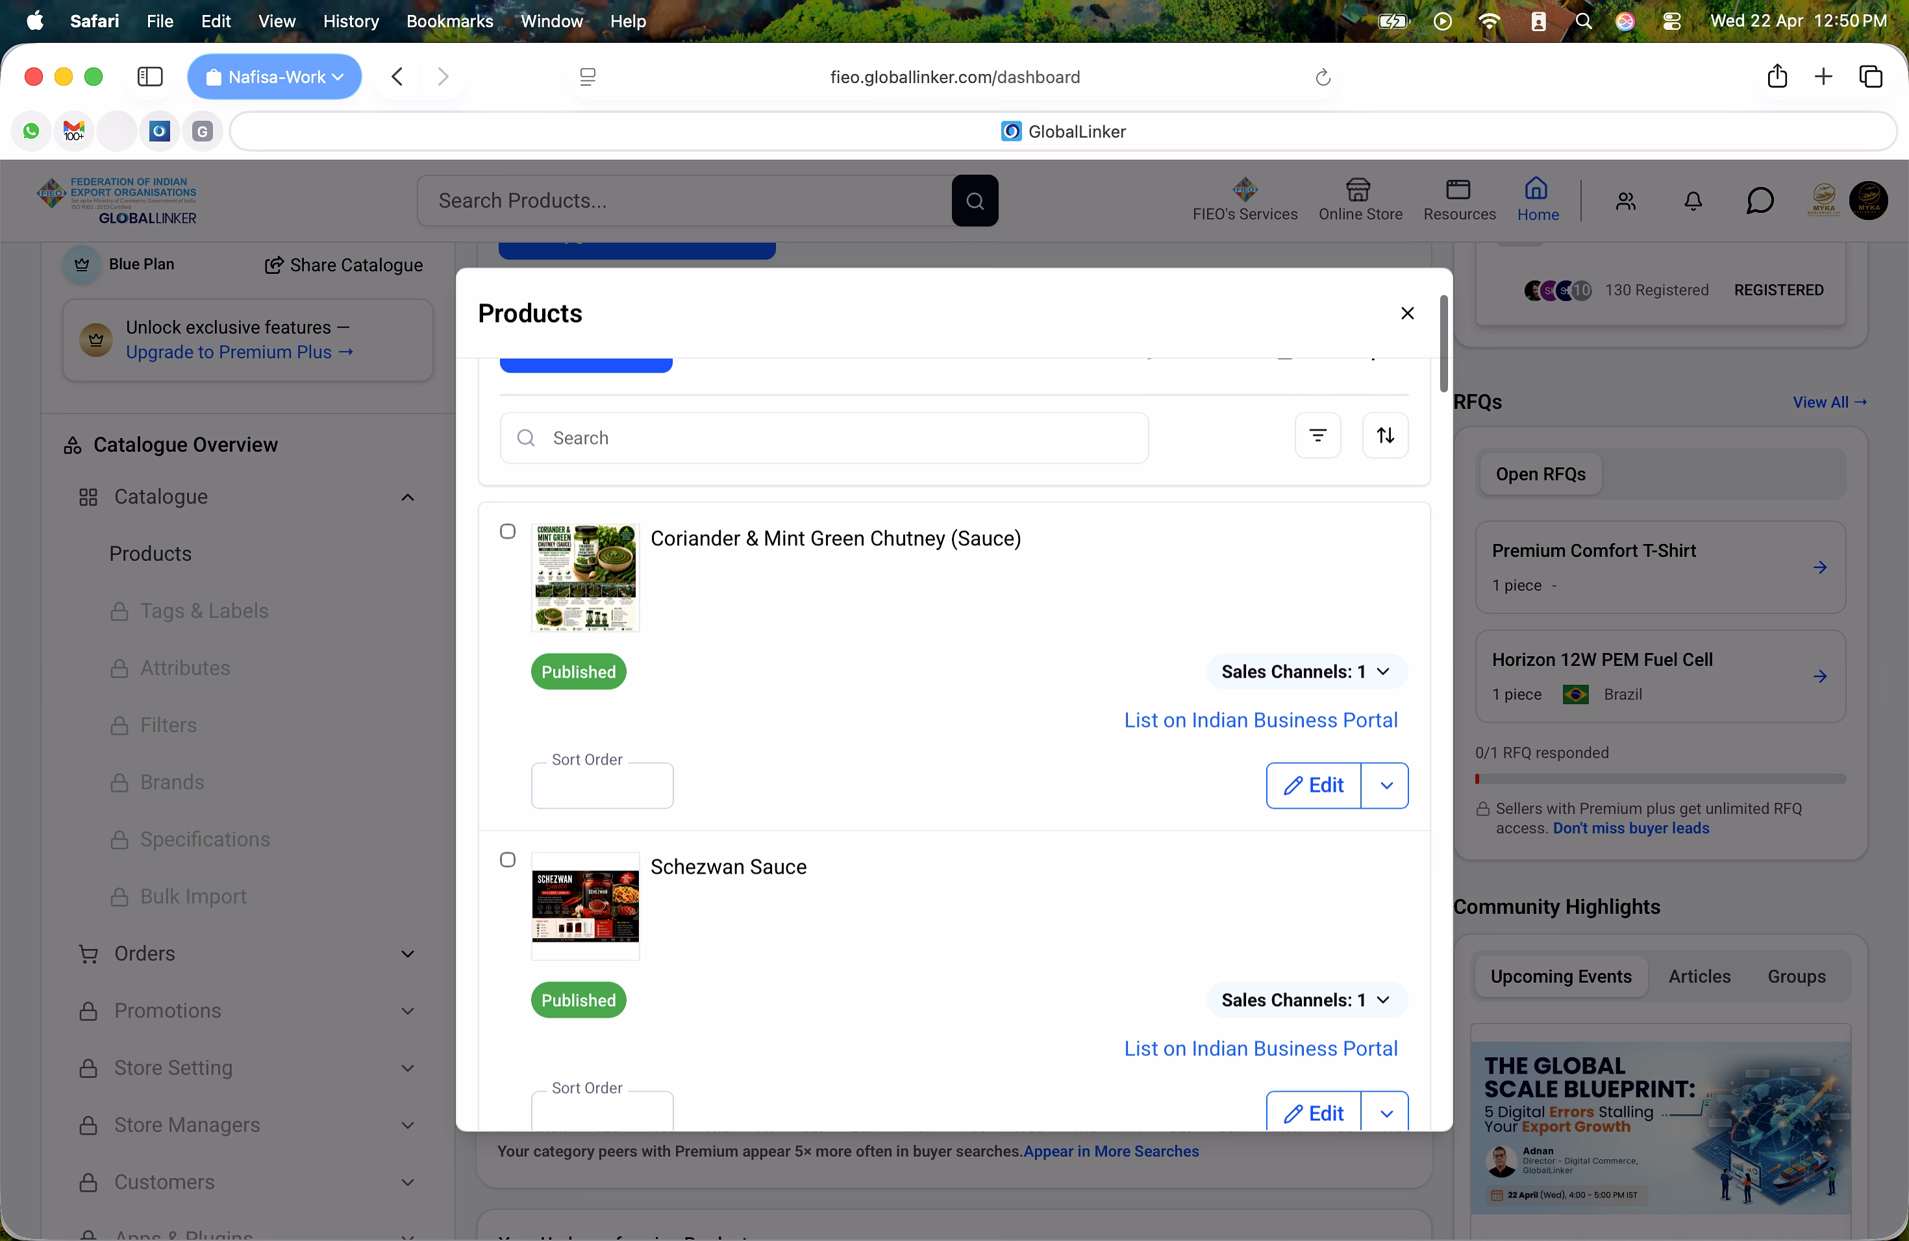Expand the Orders section in sidebar

tap(408, 954)
